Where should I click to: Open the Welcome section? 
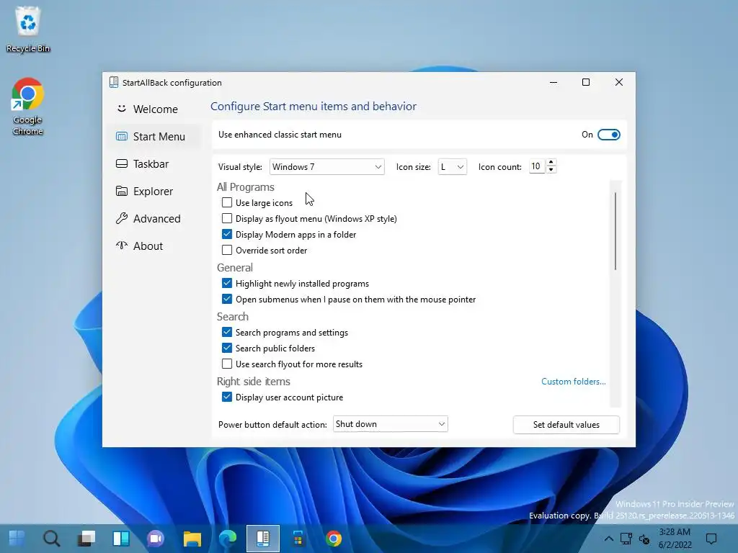(x=155, y=109)
